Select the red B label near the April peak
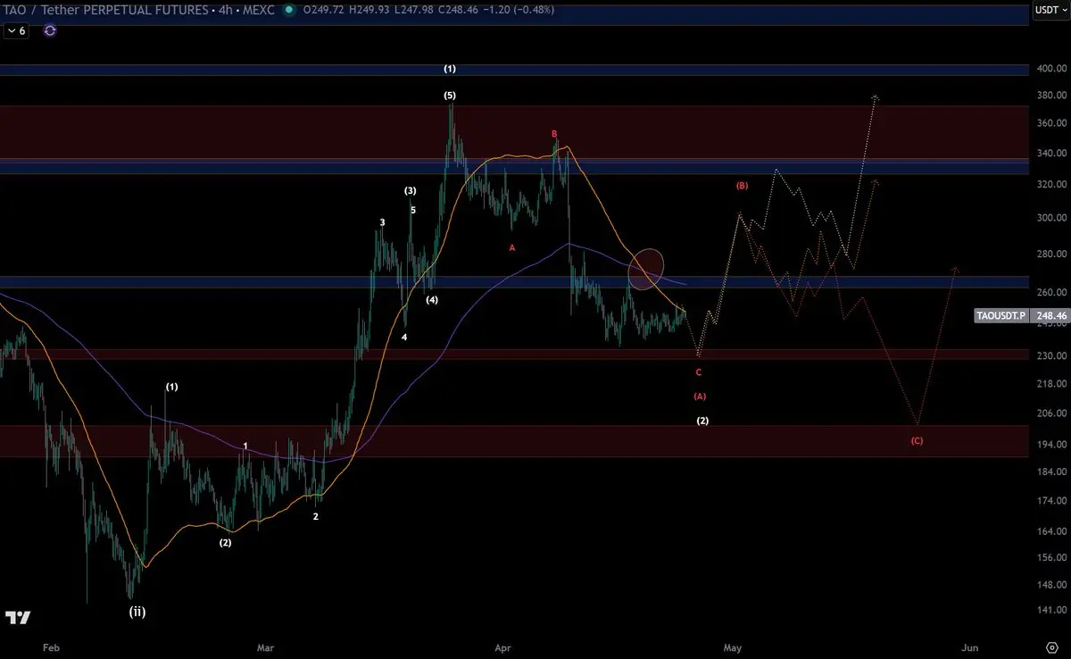Image resolution: width=1071 pixels, height=659 pixels. tap(554, 134)
